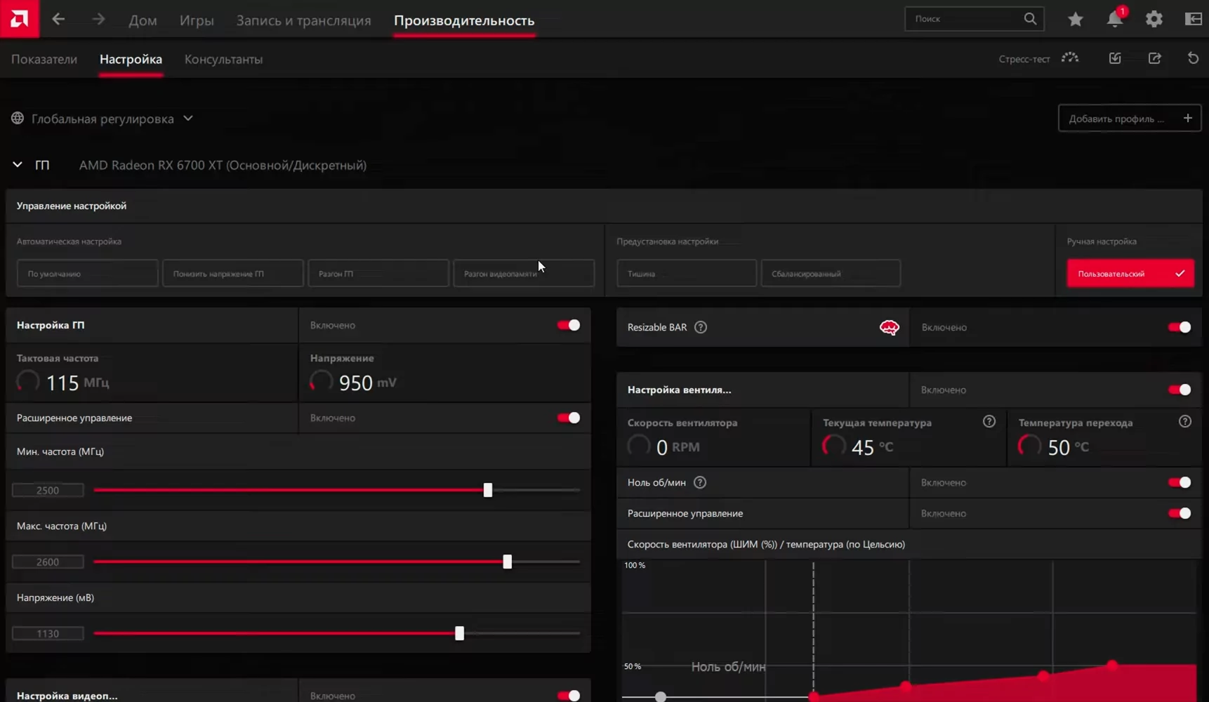Open settings gear icon
The image size is (1209, 702).
pyautogui.click(x=1154, y=20)
